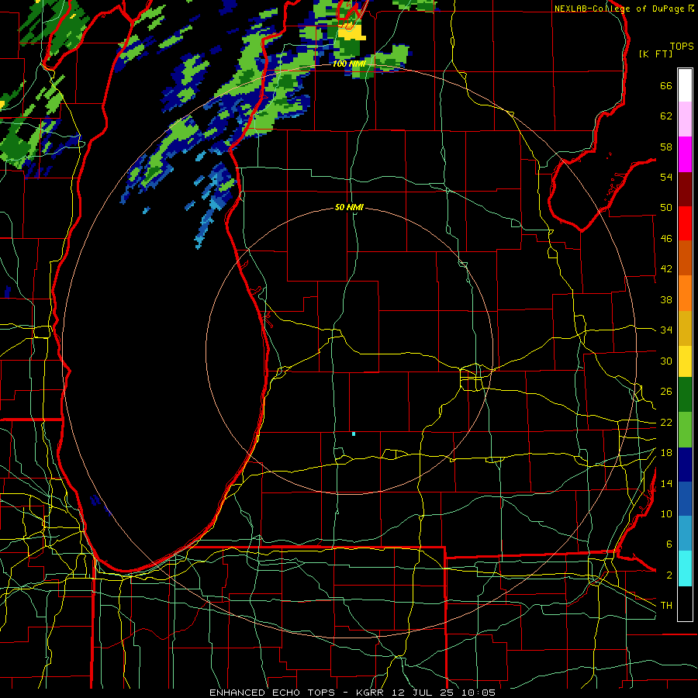Screen dimensions: 698x698
Task: Click the 26 value on legend scale
Action: click(666, 392)
